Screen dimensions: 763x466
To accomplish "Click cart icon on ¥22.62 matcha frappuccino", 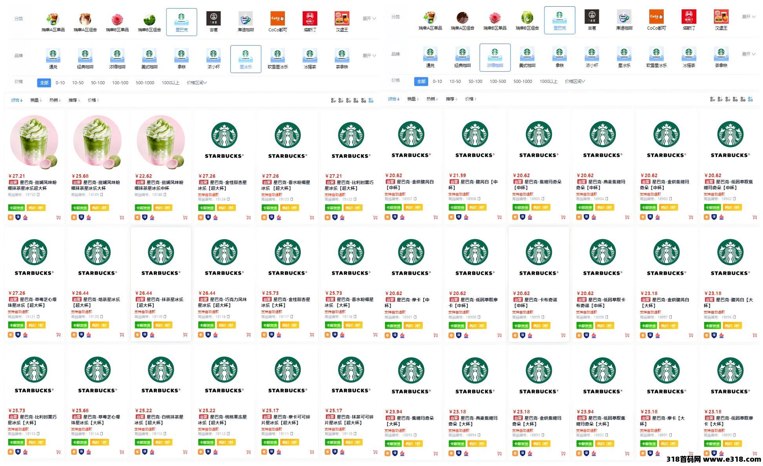I will click(x=185, y=218).
